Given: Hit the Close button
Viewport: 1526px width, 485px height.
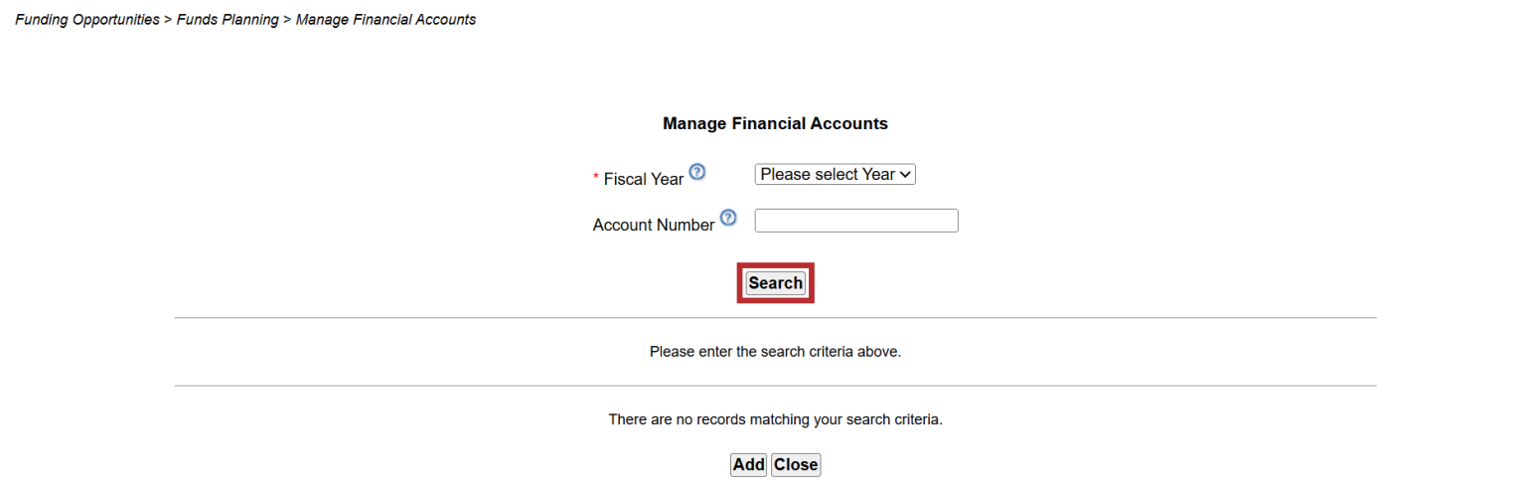Looking at the screenshot, I should pos(796,464).
